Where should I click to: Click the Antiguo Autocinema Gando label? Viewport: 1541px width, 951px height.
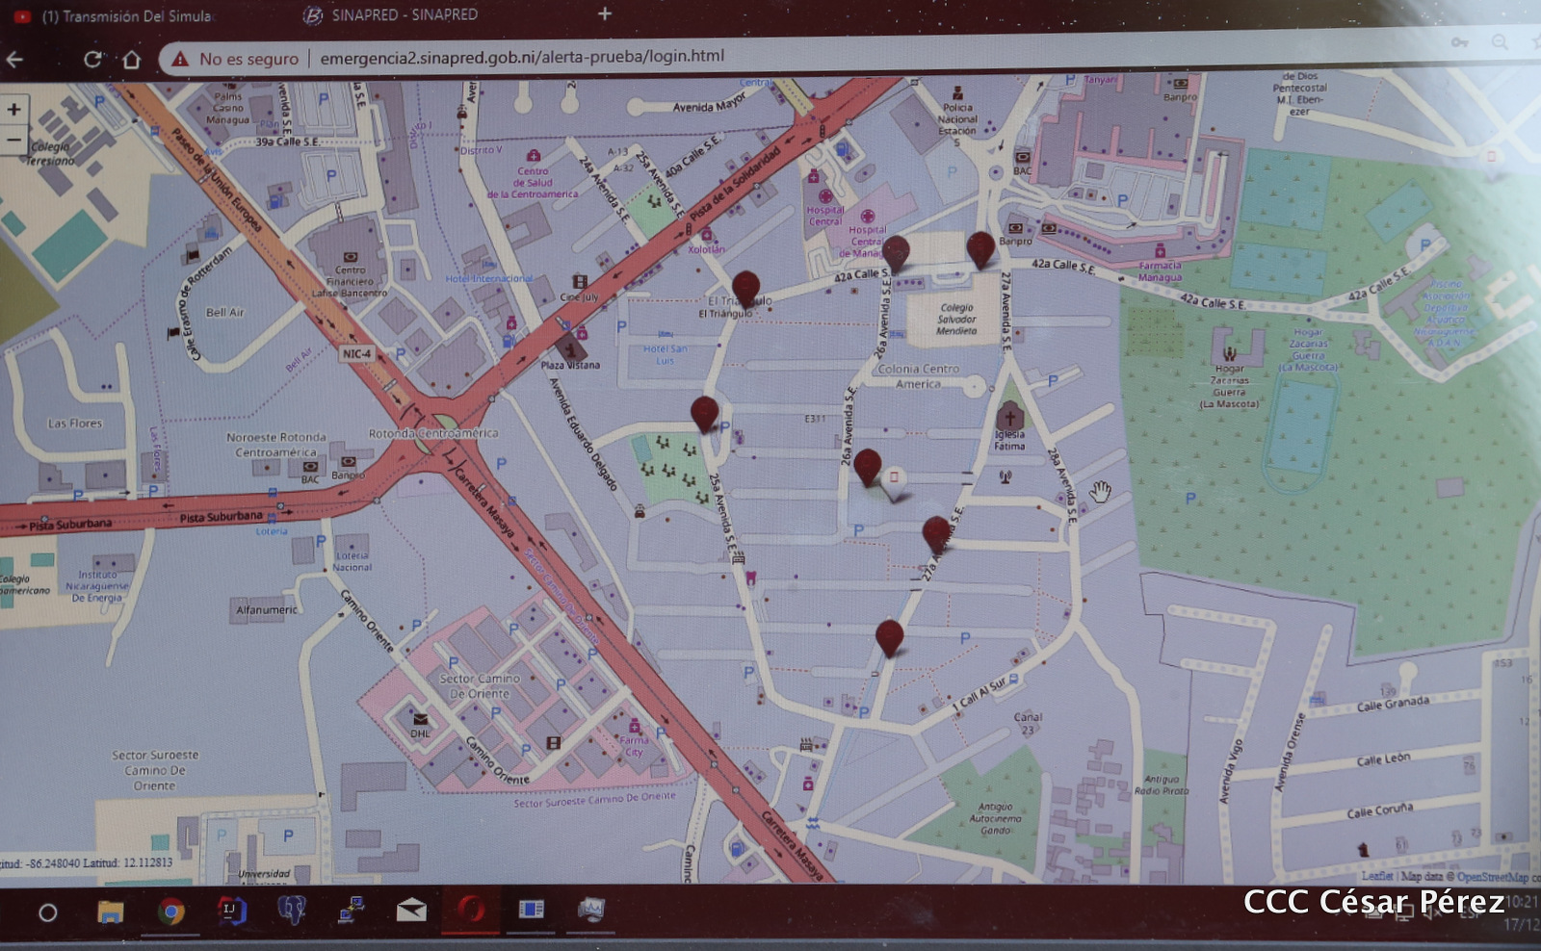995,818
